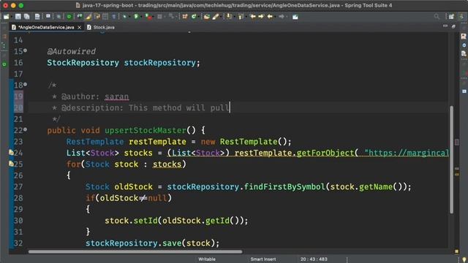Screen dimensions: 468x263
Task: Click the horizontal editor scrollbar
Action: tap(135, 251)
